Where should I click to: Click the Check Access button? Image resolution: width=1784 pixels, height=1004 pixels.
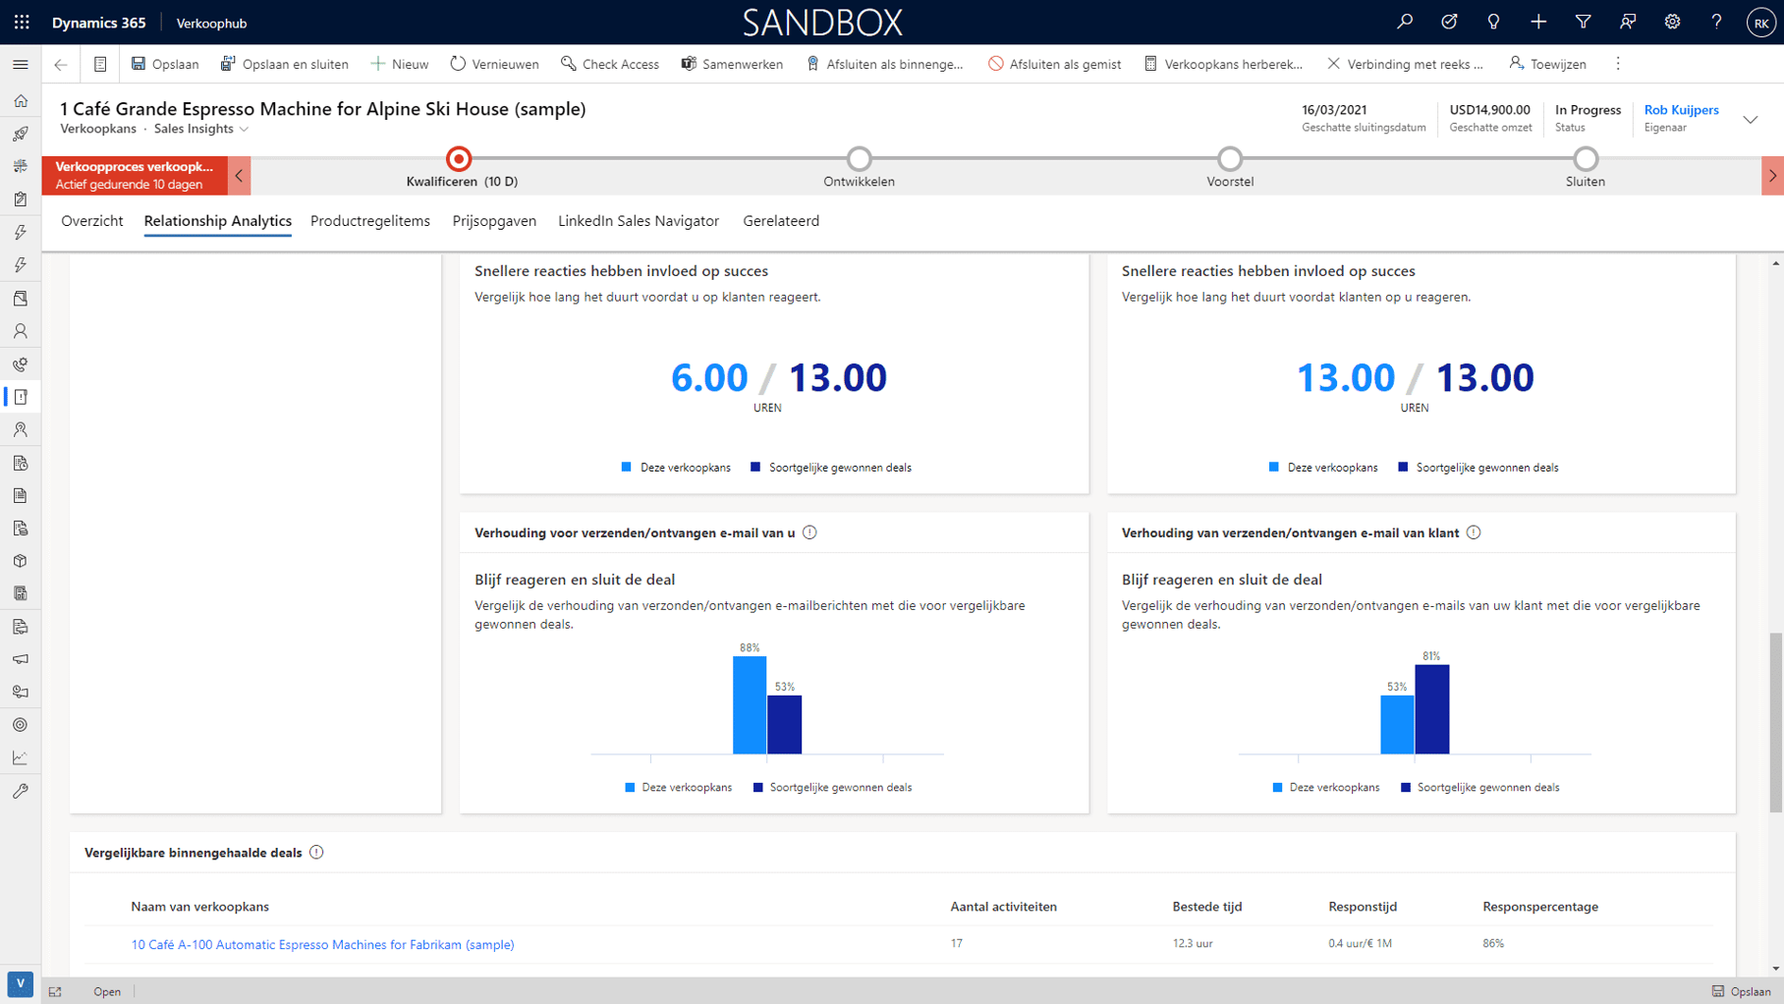tap(610, 64)
